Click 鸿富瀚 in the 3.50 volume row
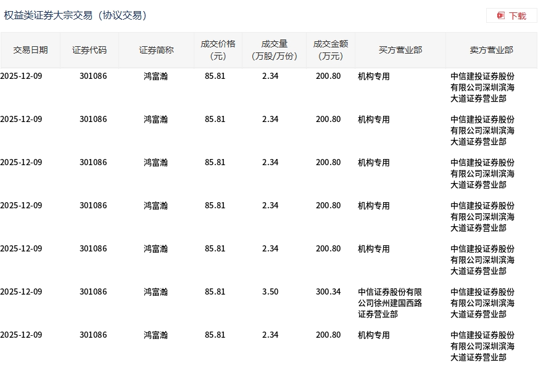The image size is (538, 371). [155, 291]
